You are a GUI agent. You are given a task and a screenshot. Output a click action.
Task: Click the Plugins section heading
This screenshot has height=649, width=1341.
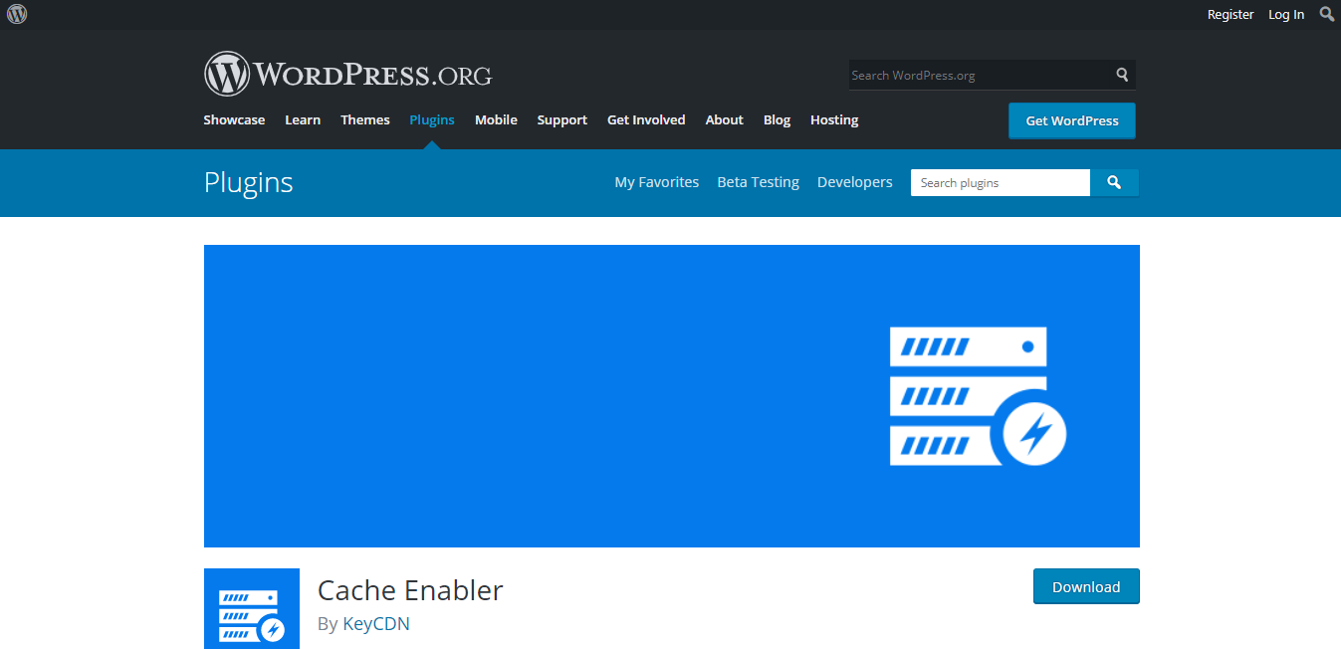click(x=249, y=182)
